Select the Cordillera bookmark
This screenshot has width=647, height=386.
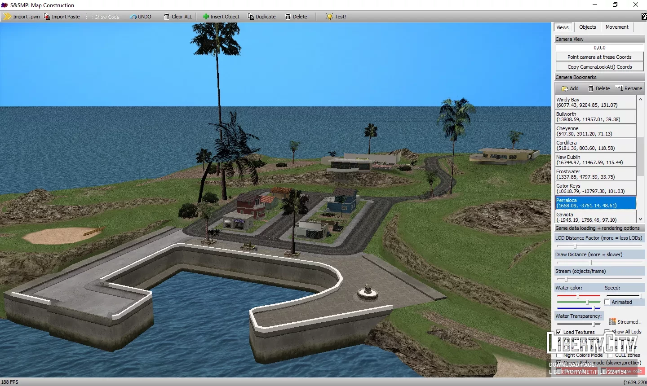[x=596, y=145]
